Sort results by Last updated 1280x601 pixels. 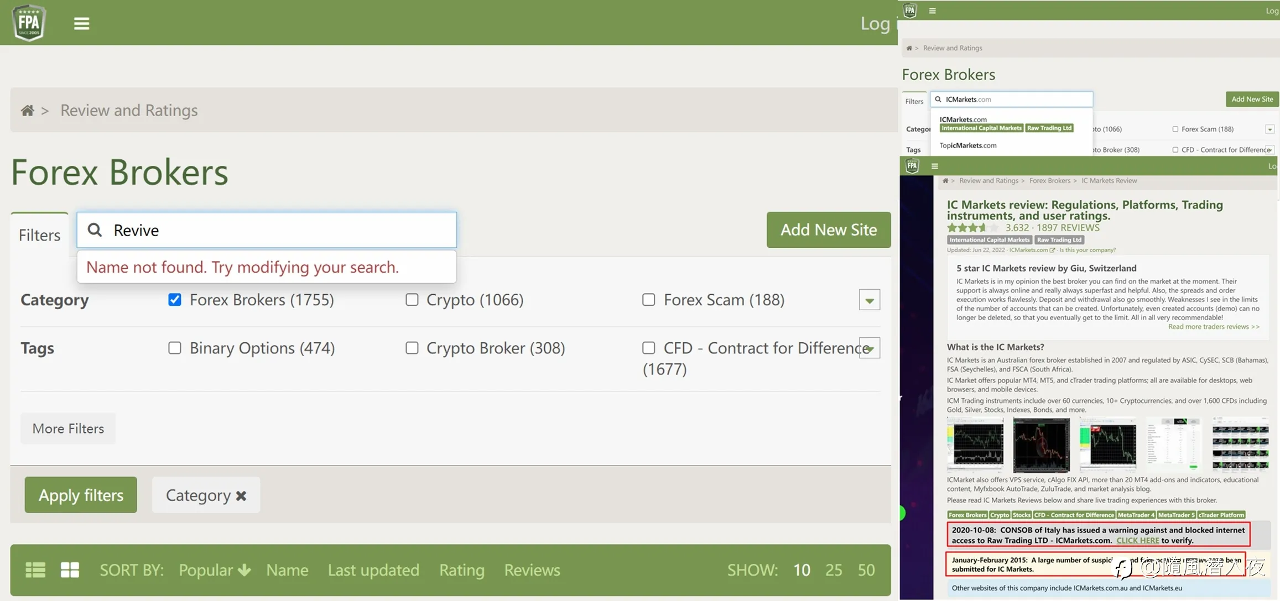(373, 570)
